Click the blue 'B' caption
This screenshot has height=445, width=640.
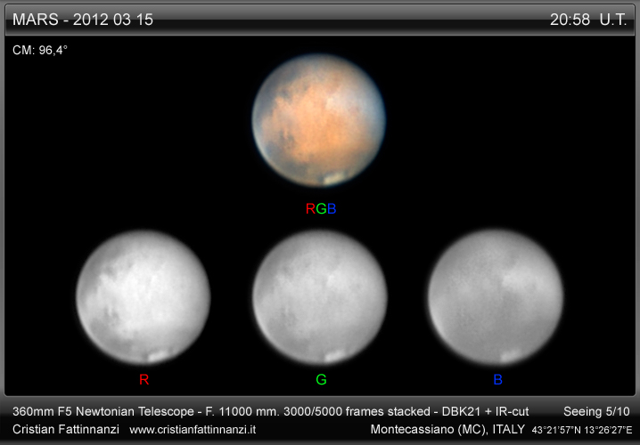pos(498,379)
